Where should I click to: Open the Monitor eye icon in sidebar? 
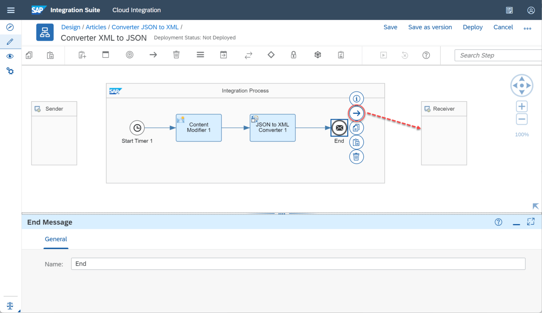[x=10, y=56]
